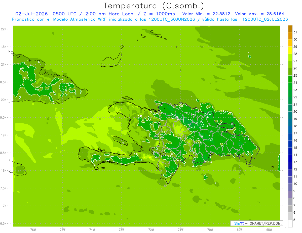This screenshot has width=302, height=233.
Task: Click the "72W" longitude label
Action: [x=151, y=230]
